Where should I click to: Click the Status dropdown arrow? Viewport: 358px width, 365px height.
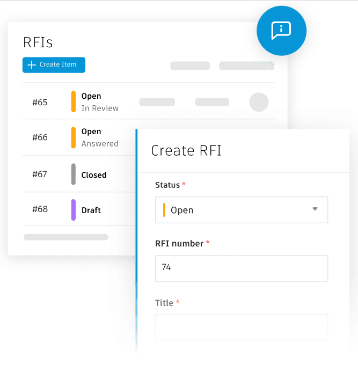(x=315, y=209)
